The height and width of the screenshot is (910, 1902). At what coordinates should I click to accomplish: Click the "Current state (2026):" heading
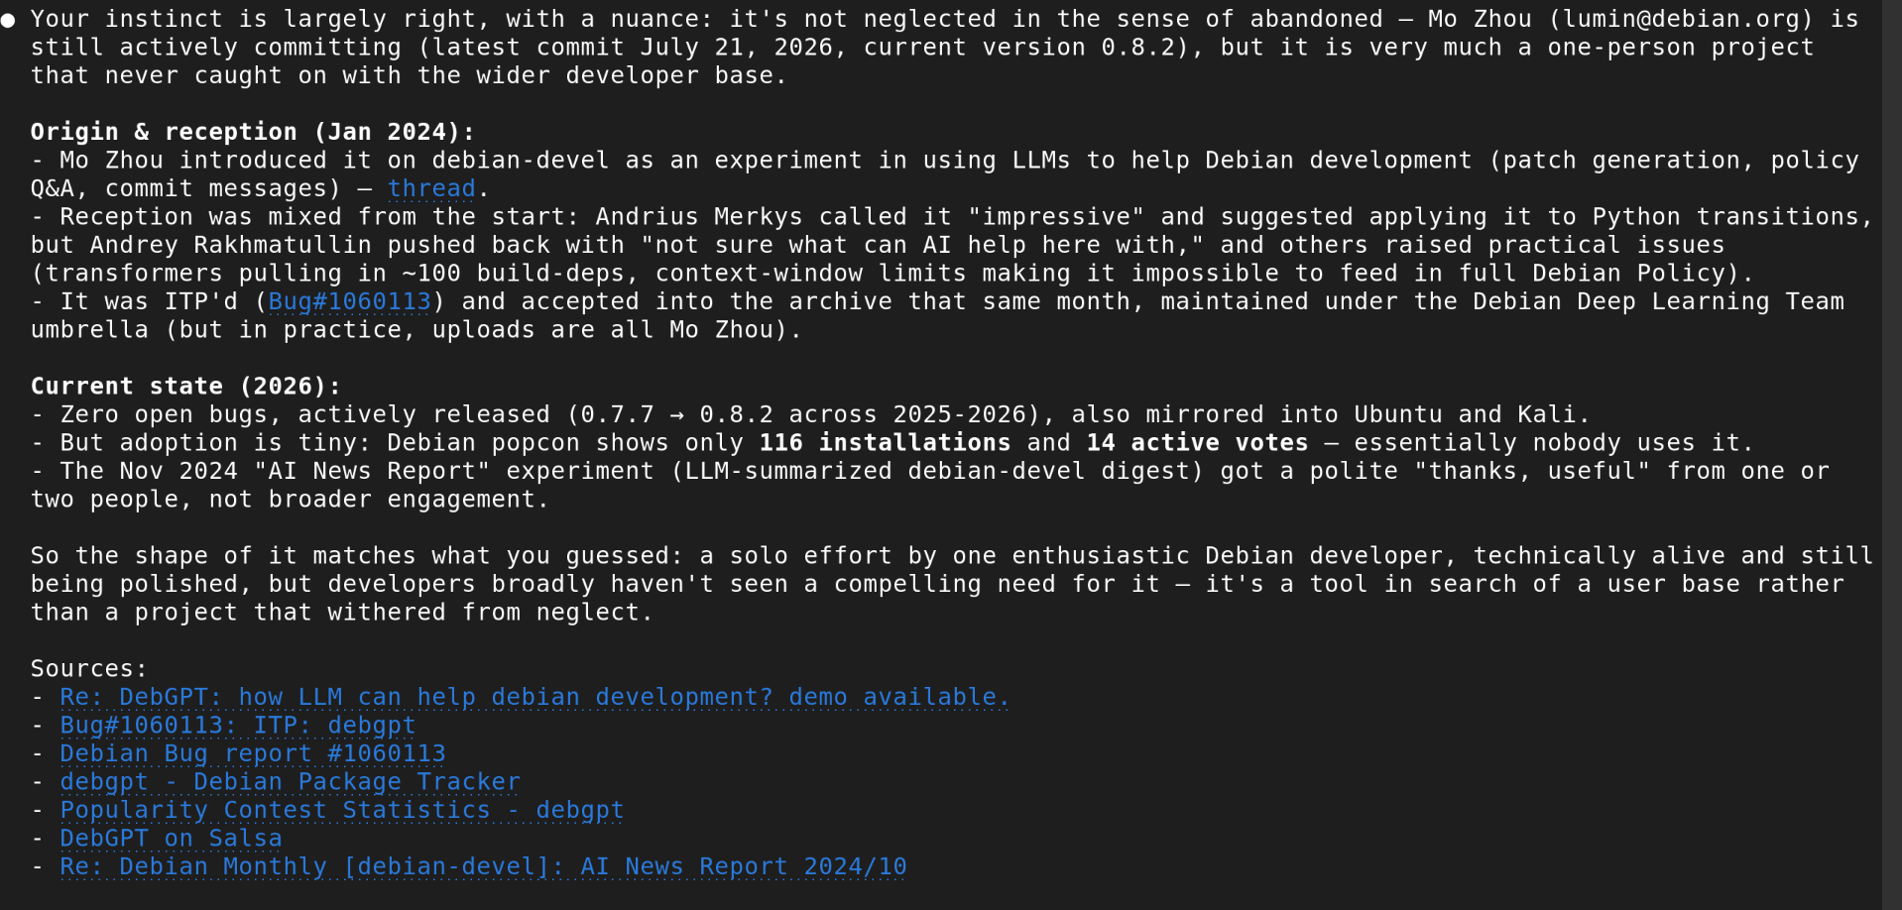(x=185, y=387)
